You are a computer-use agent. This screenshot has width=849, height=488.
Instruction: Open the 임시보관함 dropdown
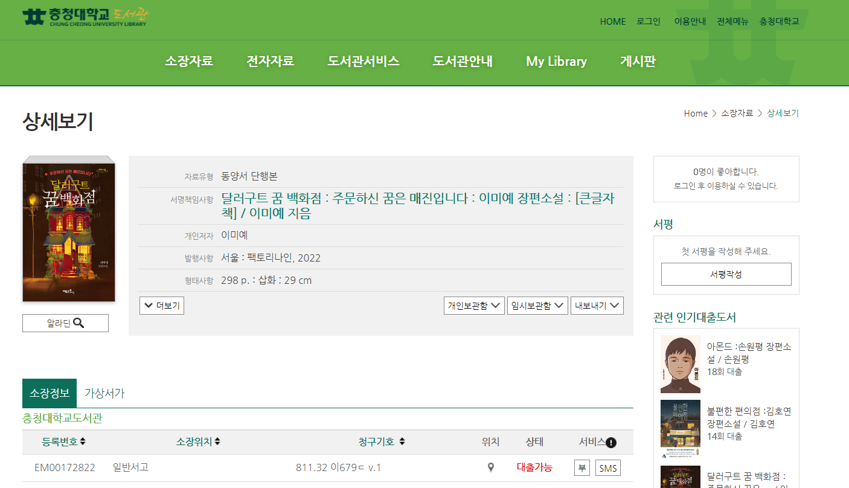(537, 306)
